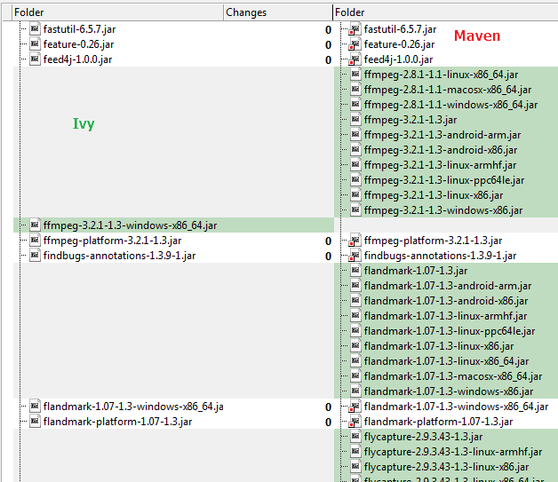Click icon of flycapture-2.9.3.43-1.3-linux-armhf.jar
558x482 pixels.
355,452
